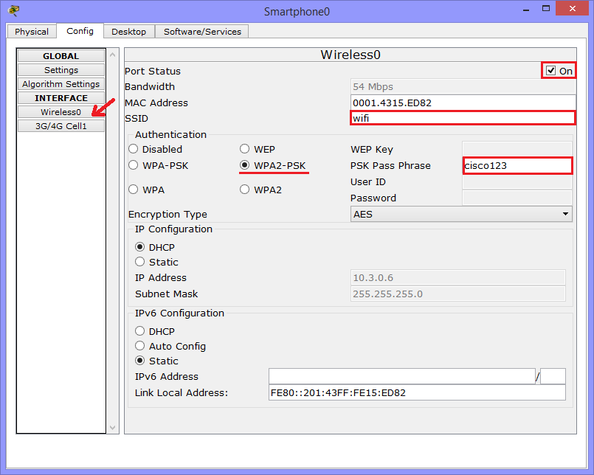
Task: Open the Encryption Type dropdown
Action: click(565, 214)
